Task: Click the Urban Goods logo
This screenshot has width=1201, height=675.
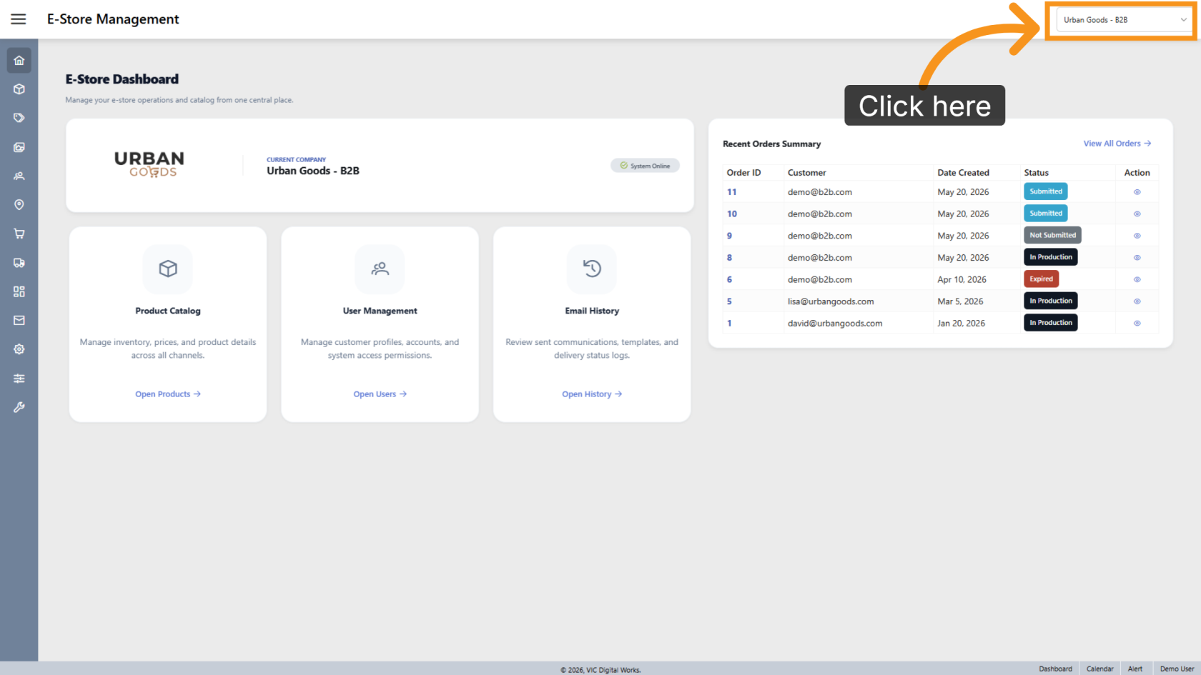Action: tap(149, 164)
